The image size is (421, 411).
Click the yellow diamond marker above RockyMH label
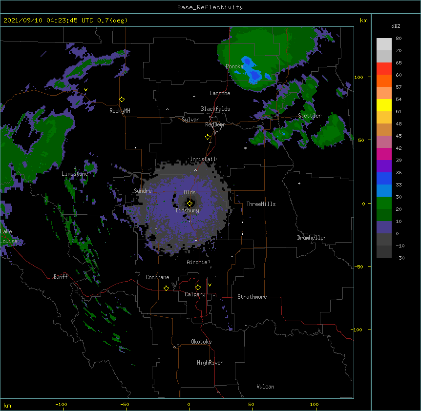tap(122, 99)
